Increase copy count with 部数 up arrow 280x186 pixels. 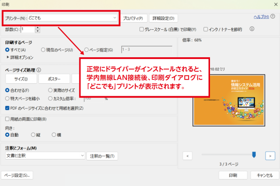[x=37, y=27]
